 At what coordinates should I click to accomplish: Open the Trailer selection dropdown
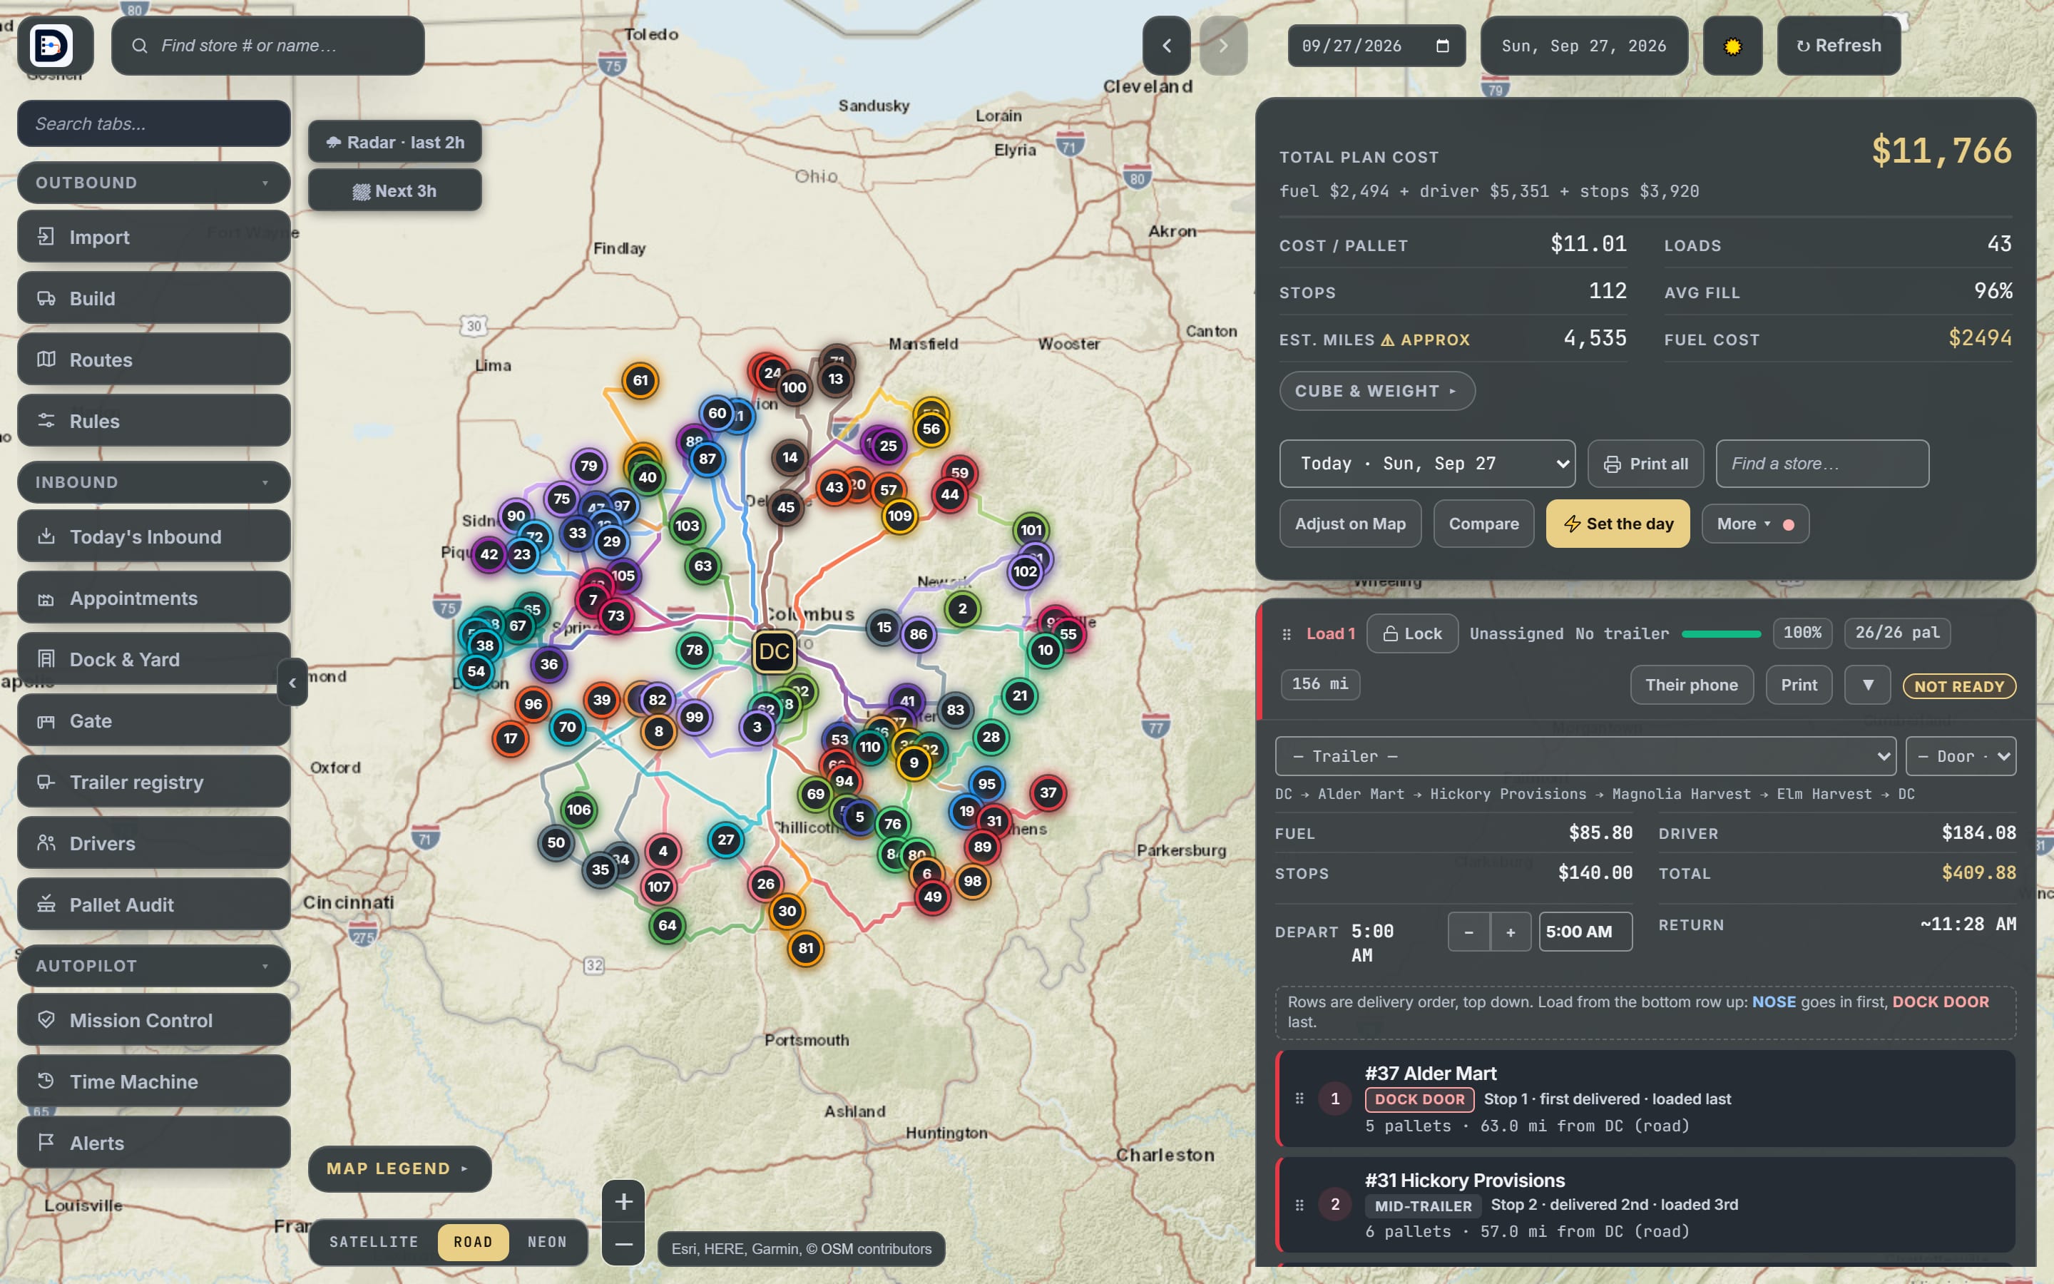click(1585, 756)
